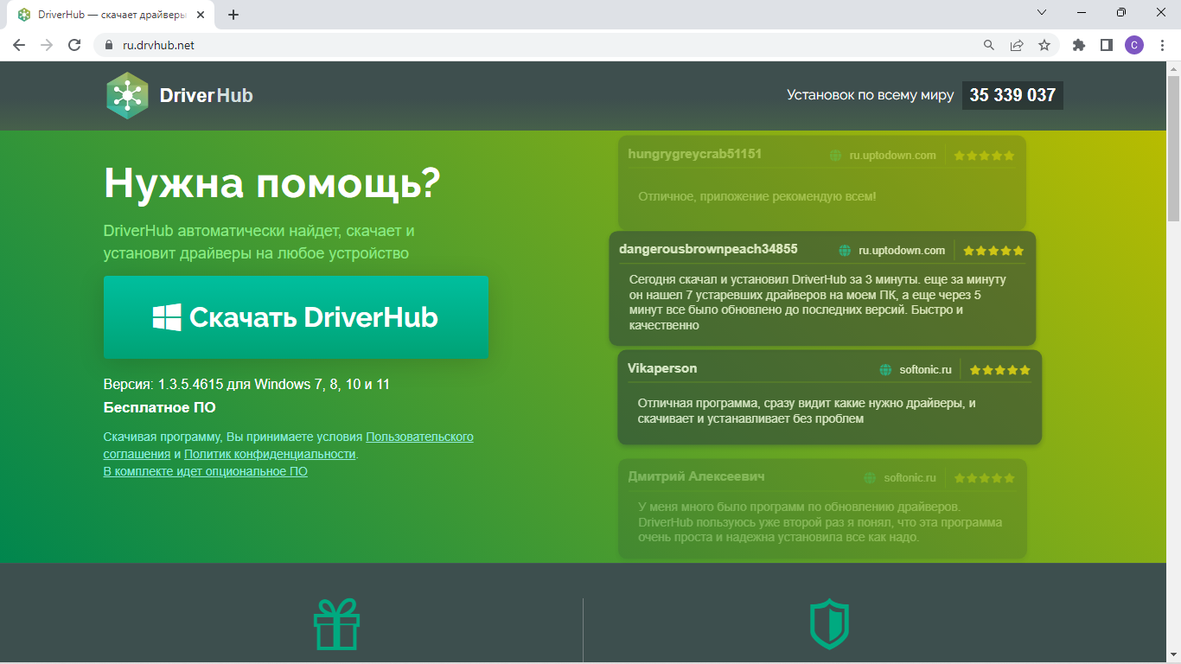The width and height of the screenshot is (1181, 664).
Task: Click star rating in hungrygreycrab51151 review
Action: 985,156
